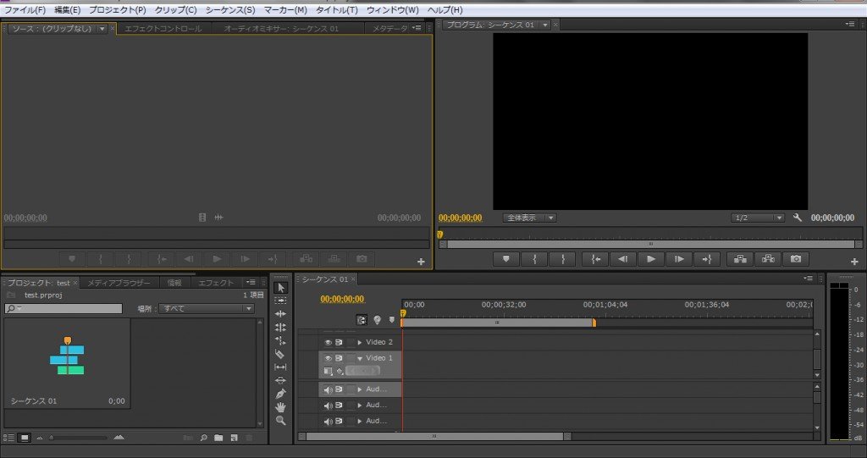Viewport: 867px width, 458px height.
Task: Open button editor plus in Program monitor
Action: (854, 262)
